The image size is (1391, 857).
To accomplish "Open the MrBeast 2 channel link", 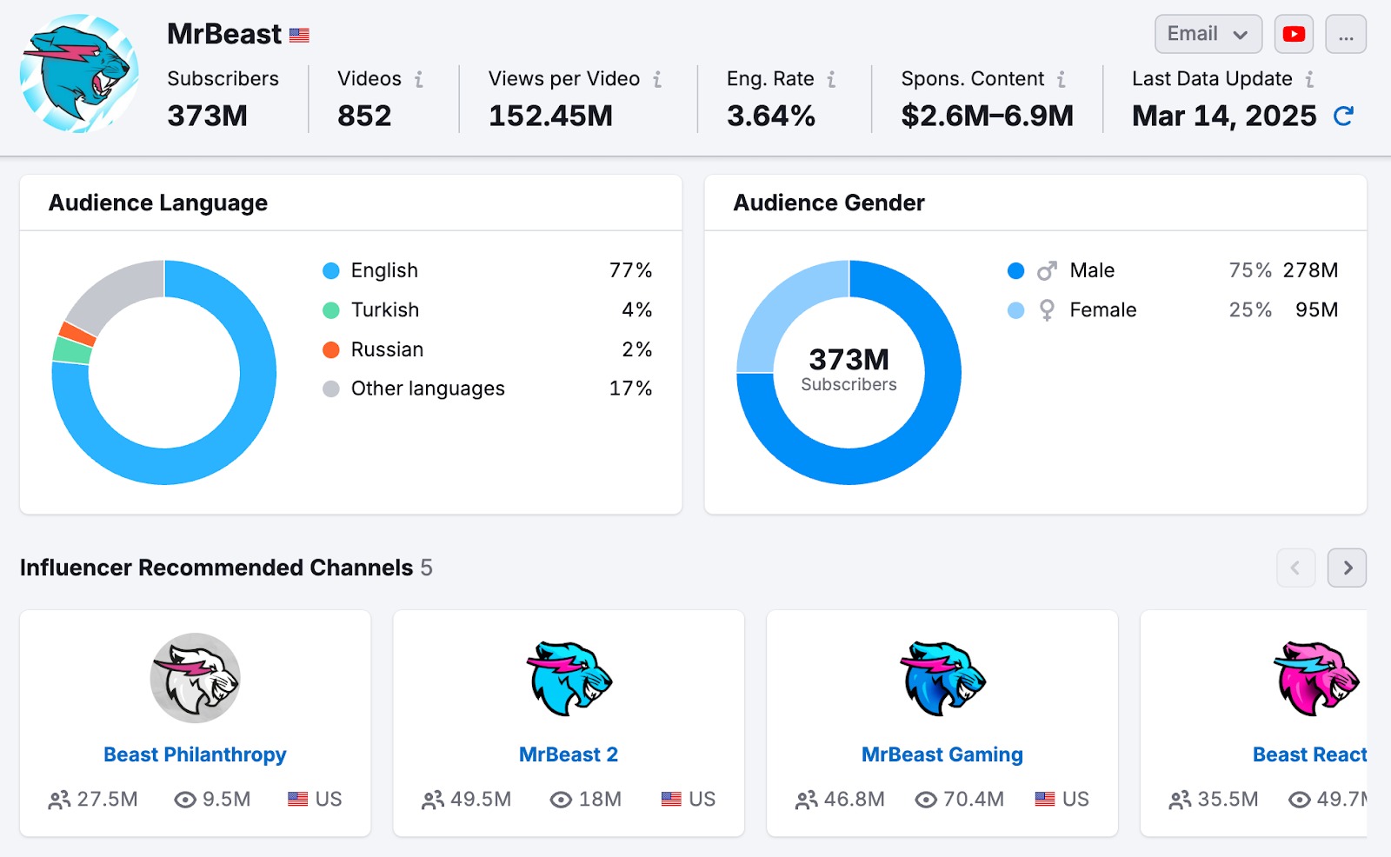I will (x=569, y=754).
